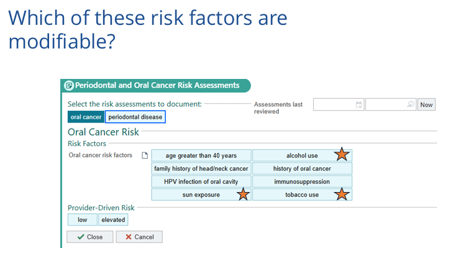
Task: Set provider-driven risk to elevated
Action: [x=113, y=219]
